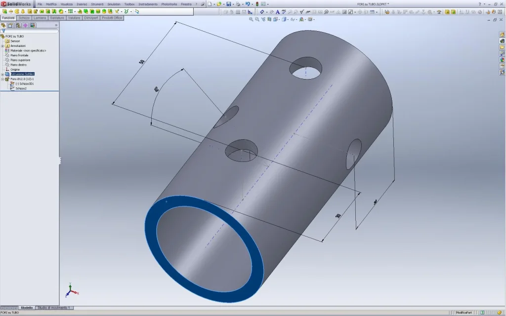
Task: Click the Smart Dimension icon
Action: click(262, 12)
